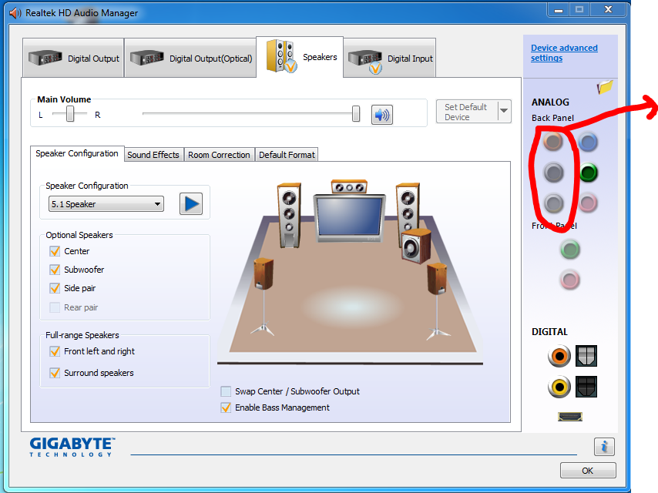Select the optical connector beside the yellow coaxial
The image size is (658, 493).
586,387
